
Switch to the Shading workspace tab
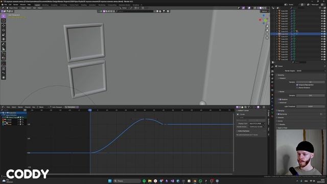coord(84,5)
